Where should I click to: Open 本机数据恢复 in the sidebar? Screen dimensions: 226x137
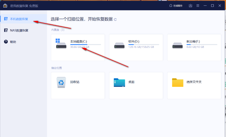[23, 19]
